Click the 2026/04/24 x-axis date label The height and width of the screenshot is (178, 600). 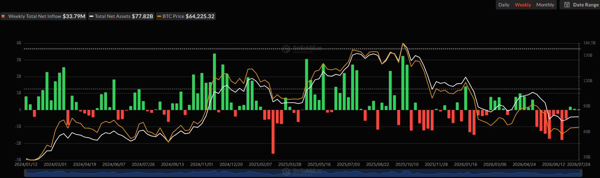tap(524, 164)
